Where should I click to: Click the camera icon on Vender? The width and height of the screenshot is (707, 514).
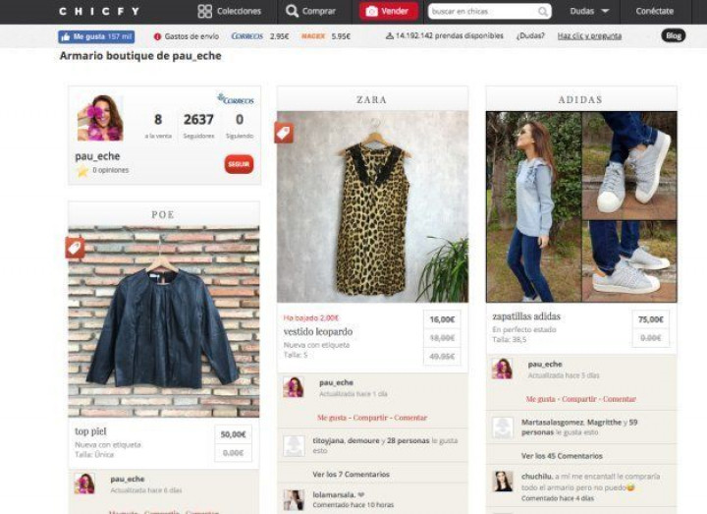pos(371,12)
